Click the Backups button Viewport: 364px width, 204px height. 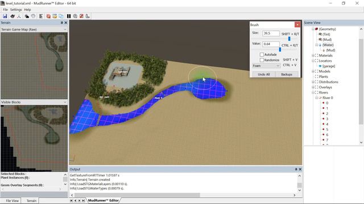[287, 74]
